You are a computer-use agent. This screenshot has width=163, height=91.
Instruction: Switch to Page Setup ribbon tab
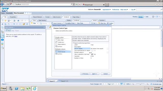click(x=76, y=17)
